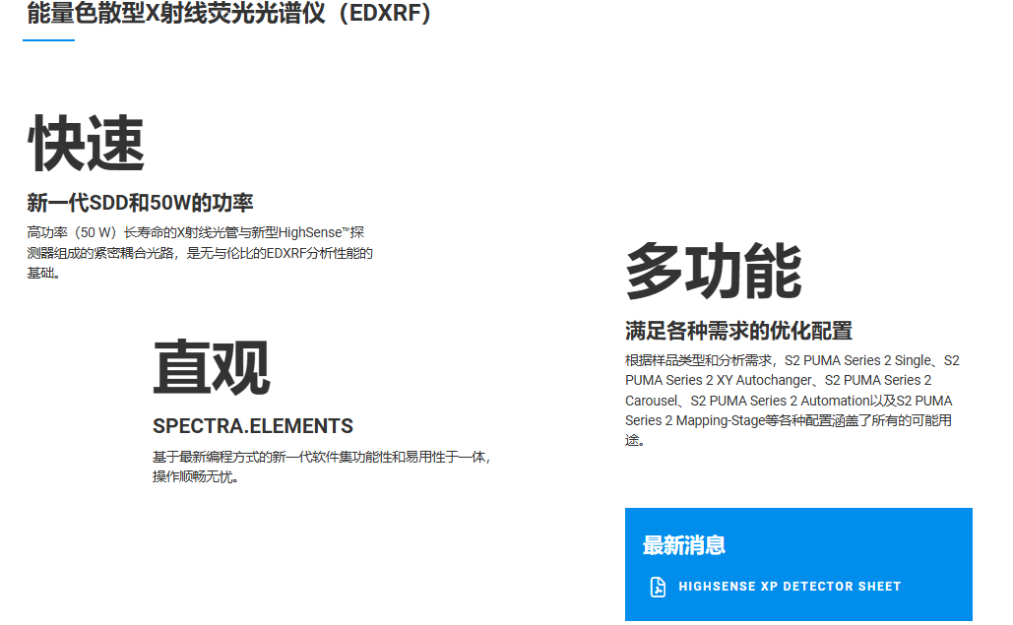This screenshot has height=625, width=1013.
Task: Click the 直观 large heading
Action: pos(212,367)
